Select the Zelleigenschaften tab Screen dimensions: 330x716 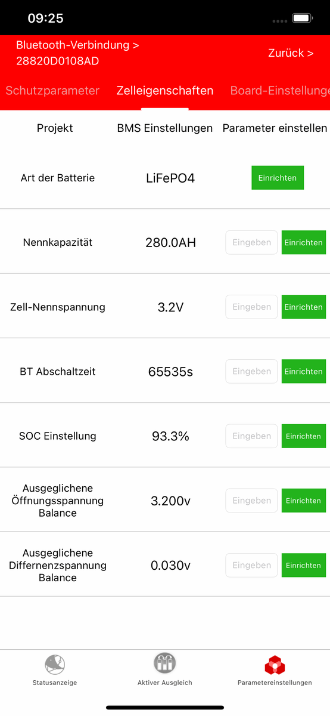(x=165, y=91)
